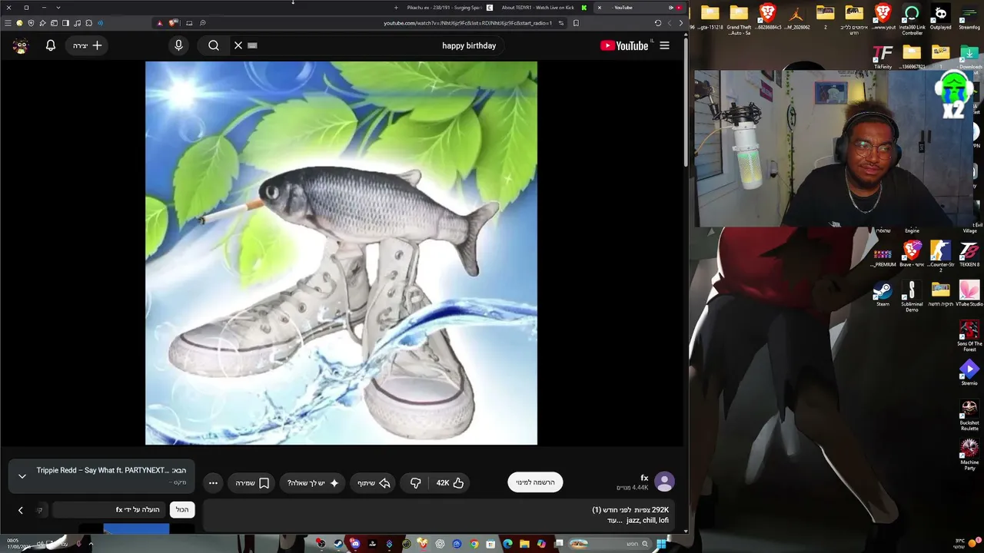Expand the Trippie Redd playlist panel
Image resolution: width=984 pixels, height=553 pixels.
22,476
